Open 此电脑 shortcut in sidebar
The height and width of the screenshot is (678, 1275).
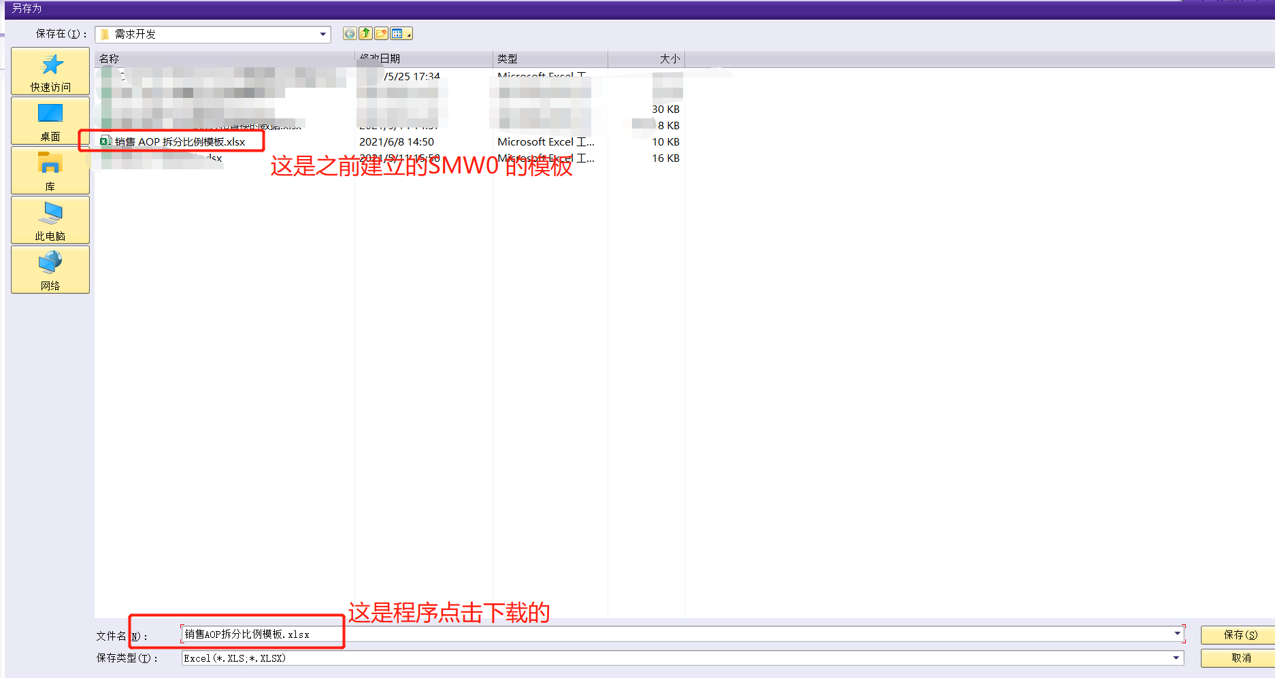(x=50, y=220)
